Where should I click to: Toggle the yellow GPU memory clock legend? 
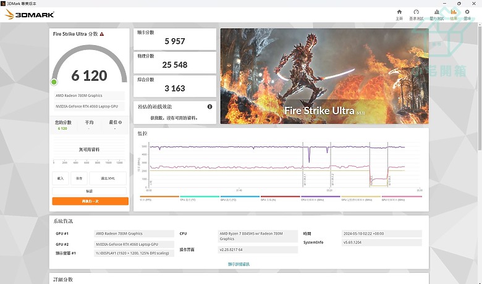pos(361,198)
